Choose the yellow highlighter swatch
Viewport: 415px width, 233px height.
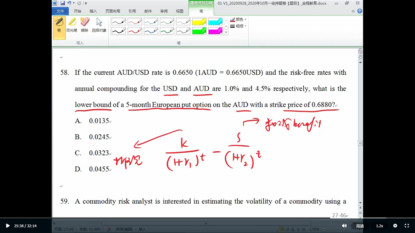coord(199,22)
